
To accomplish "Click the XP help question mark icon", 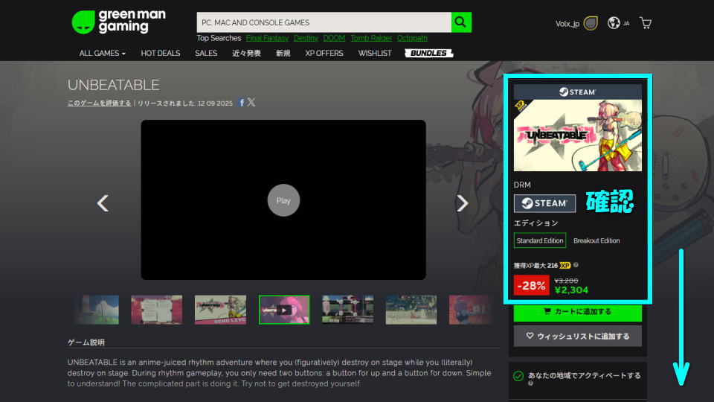I will 576,265.
